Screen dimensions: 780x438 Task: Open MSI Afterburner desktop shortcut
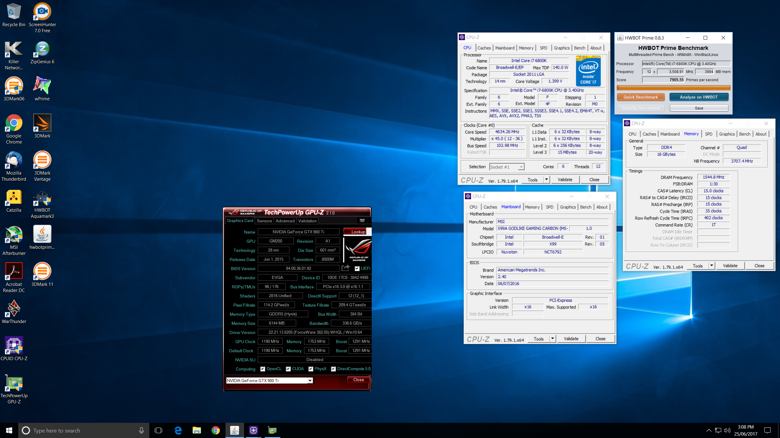coord(14,241)
